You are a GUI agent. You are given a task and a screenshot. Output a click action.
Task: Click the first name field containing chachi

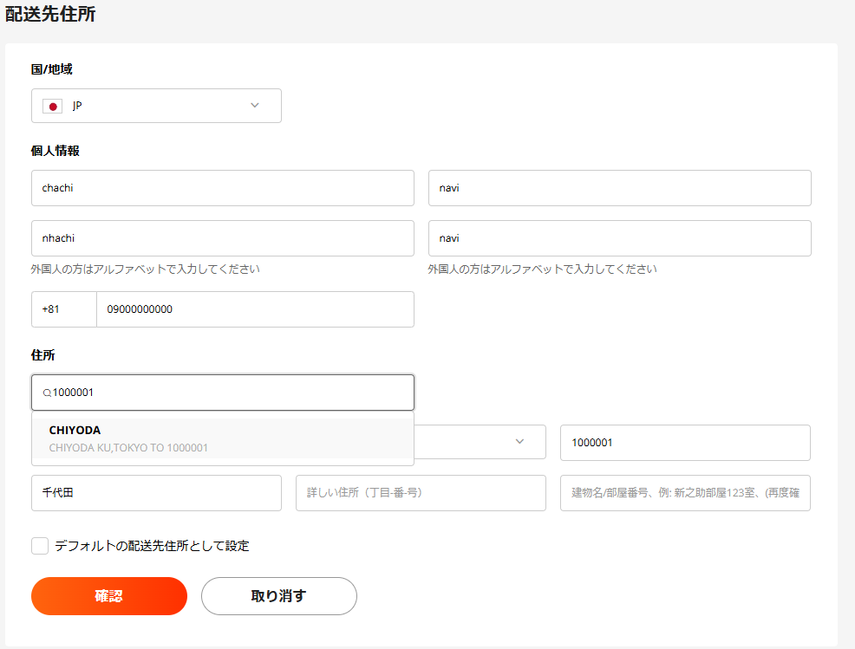[222, 188]
